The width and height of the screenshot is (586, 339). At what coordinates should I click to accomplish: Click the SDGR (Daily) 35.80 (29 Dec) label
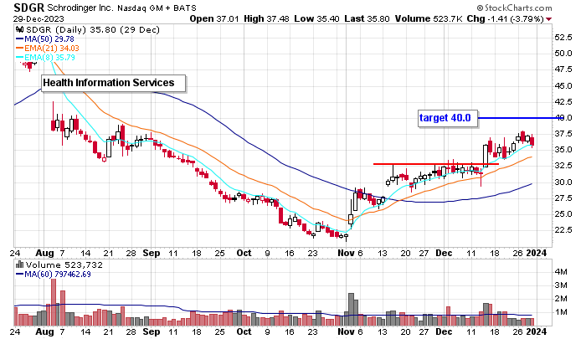93,29
